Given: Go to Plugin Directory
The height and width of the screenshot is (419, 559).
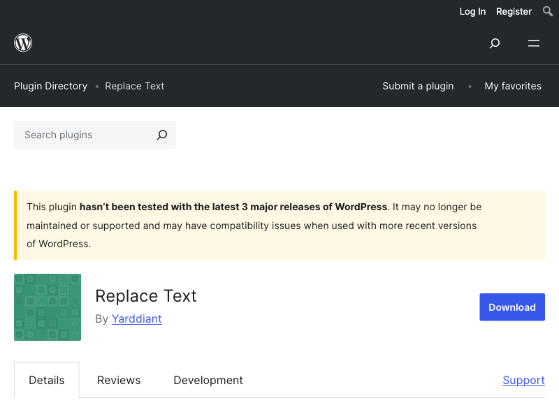Looking at the screenshot, I should point(50,86).
